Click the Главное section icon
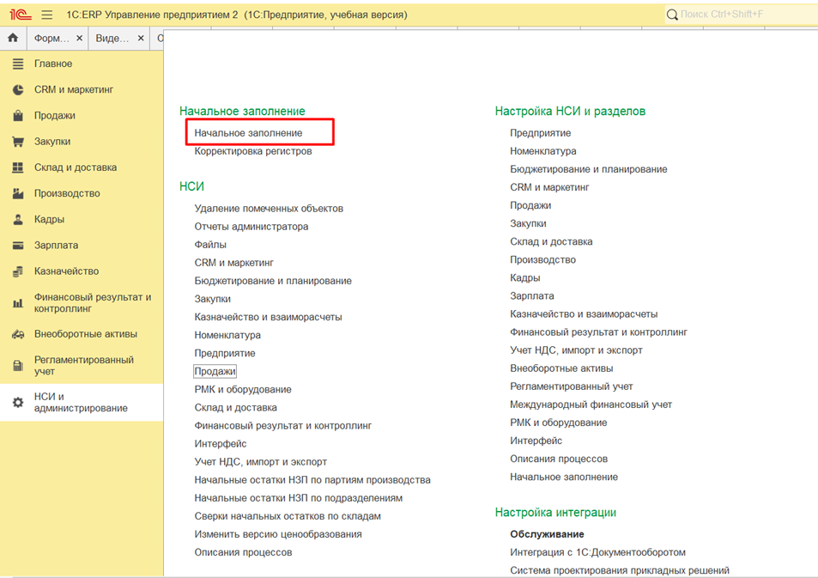The width and height of the screenshot is (818, 578). tap(18, 64)
